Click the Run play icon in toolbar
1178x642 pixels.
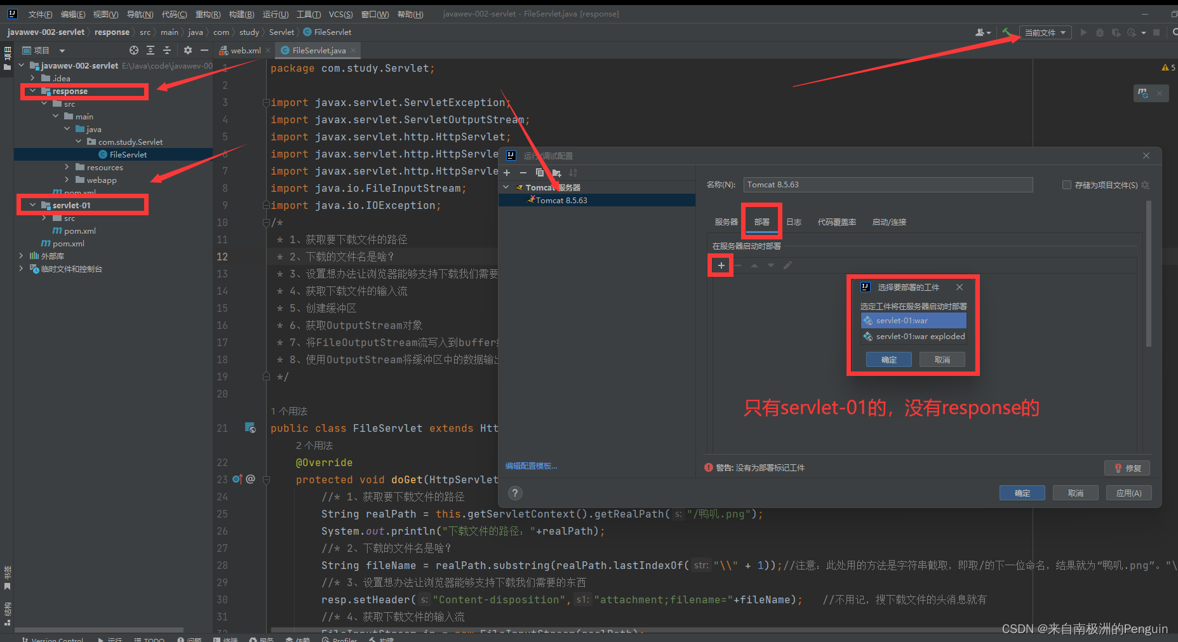pos(1083,32)
